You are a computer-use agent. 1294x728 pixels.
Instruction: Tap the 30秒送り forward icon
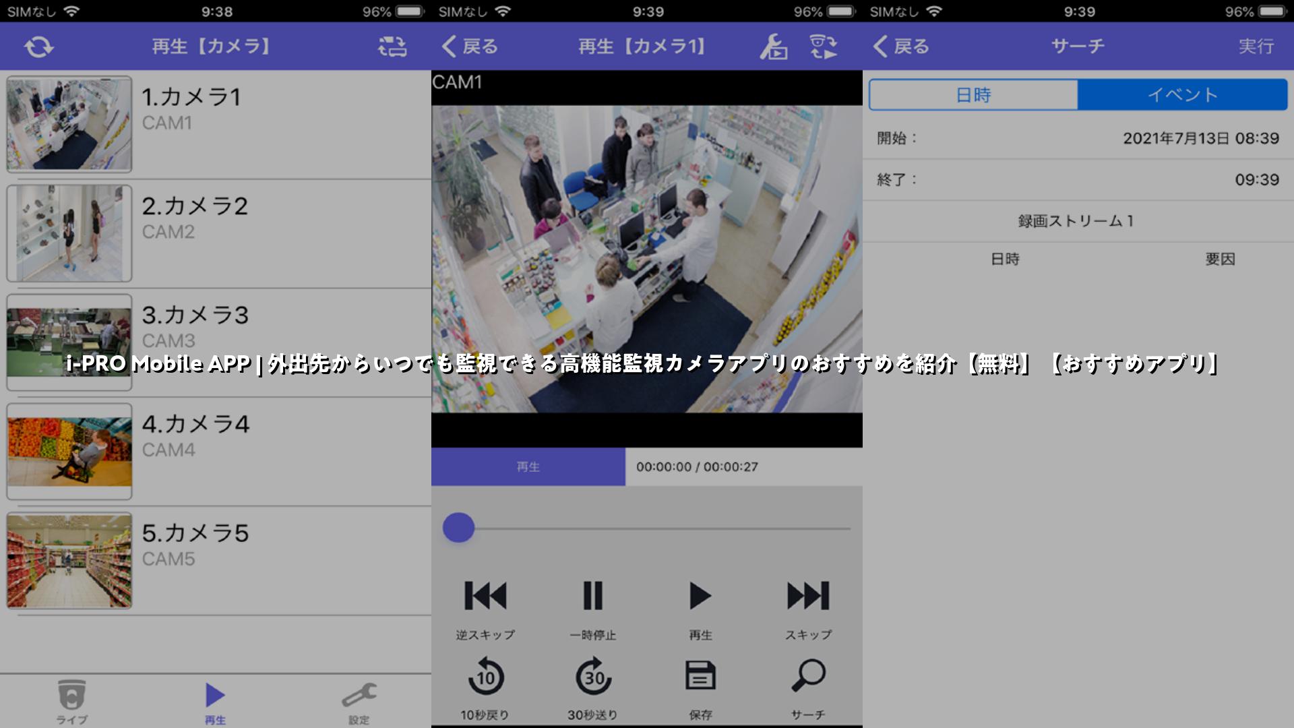click(593, 677)
